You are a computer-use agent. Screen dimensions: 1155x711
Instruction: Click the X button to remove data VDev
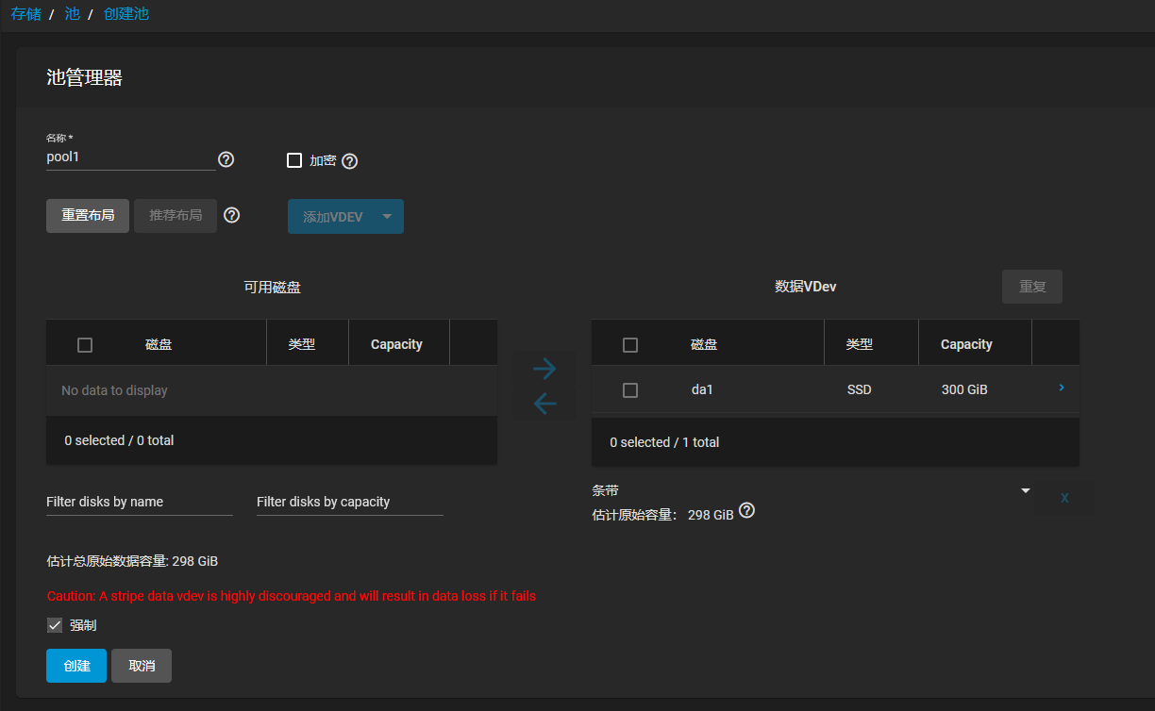coord(1064,498)
